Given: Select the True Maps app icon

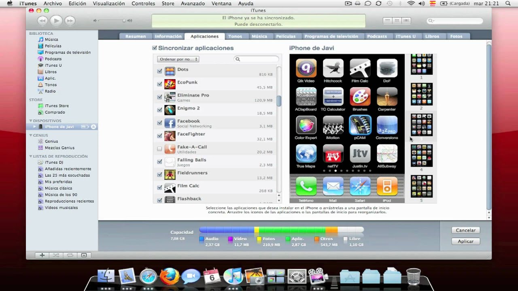Looking at the screenshot, I should pos(306,154).
